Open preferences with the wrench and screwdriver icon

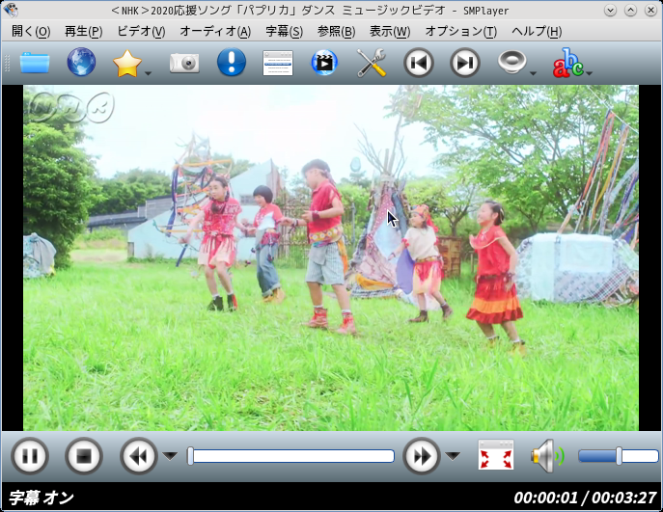point(372,63)
